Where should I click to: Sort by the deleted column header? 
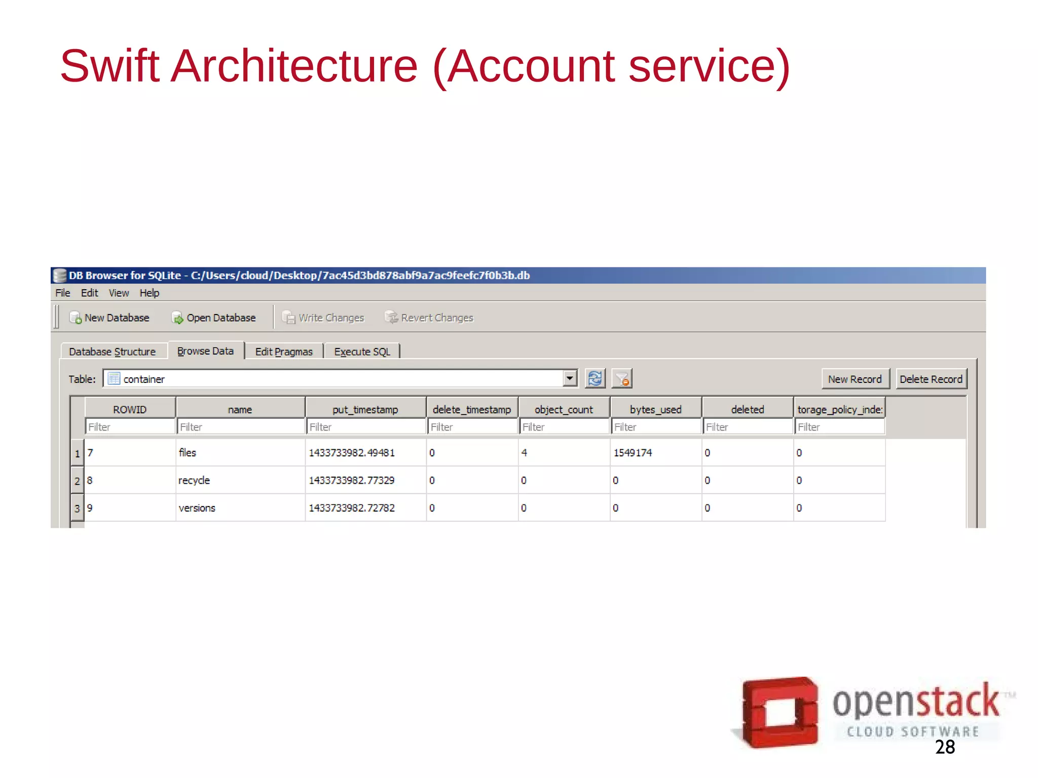[748, 409]
